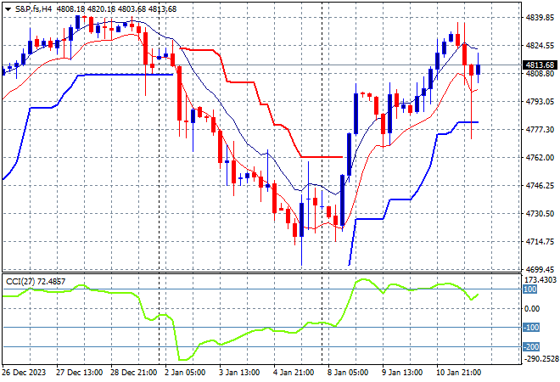Screen dimensions: 560x382
Task: Click the 4 Jan 21:00 time label
Action: point(294,372)
